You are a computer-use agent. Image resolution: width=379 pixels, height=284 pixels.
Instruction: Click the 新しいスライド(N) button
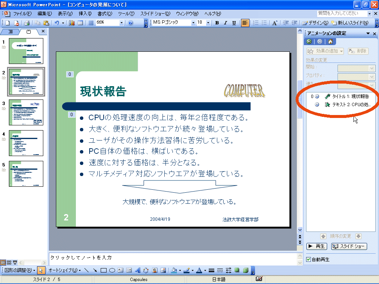pos(350,23)
